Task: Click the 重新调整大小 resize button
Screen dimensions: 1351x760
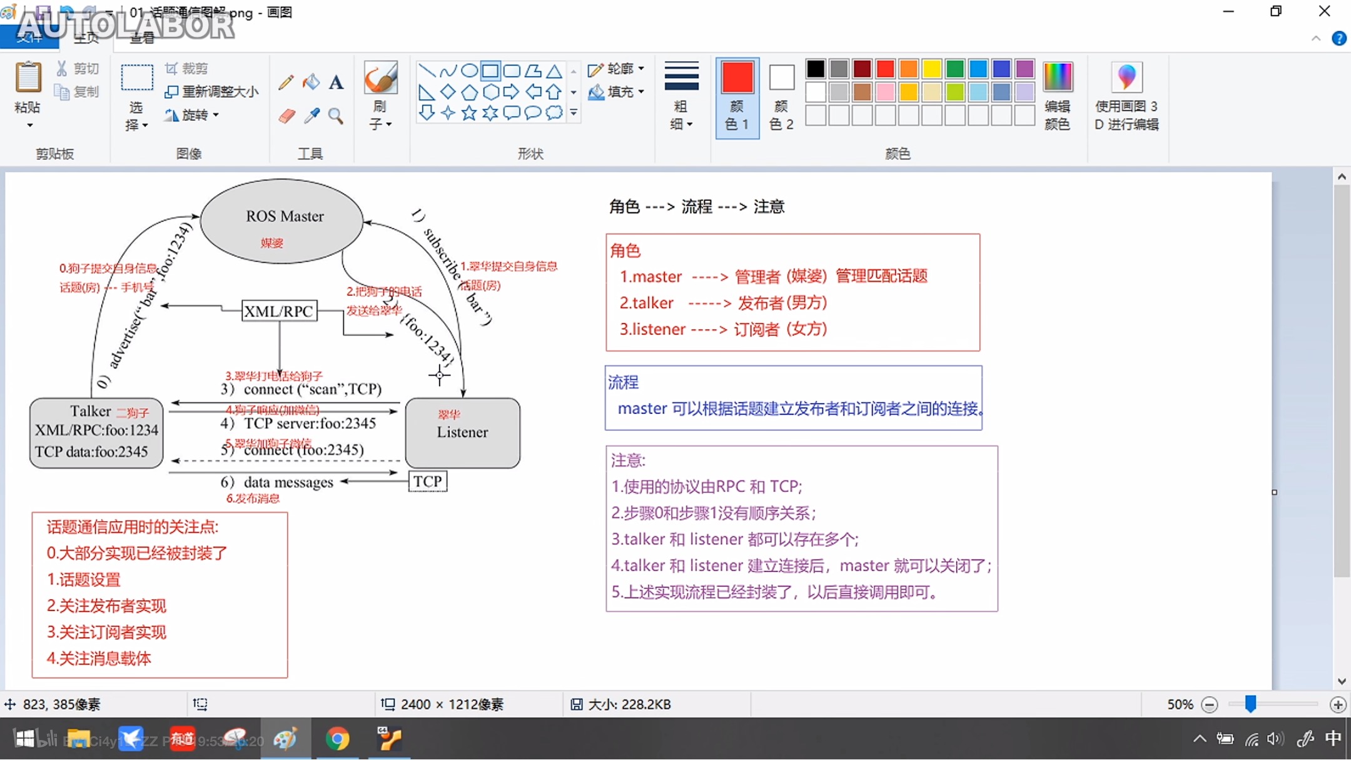Action: pyautogui.click(x=213, y=91)
